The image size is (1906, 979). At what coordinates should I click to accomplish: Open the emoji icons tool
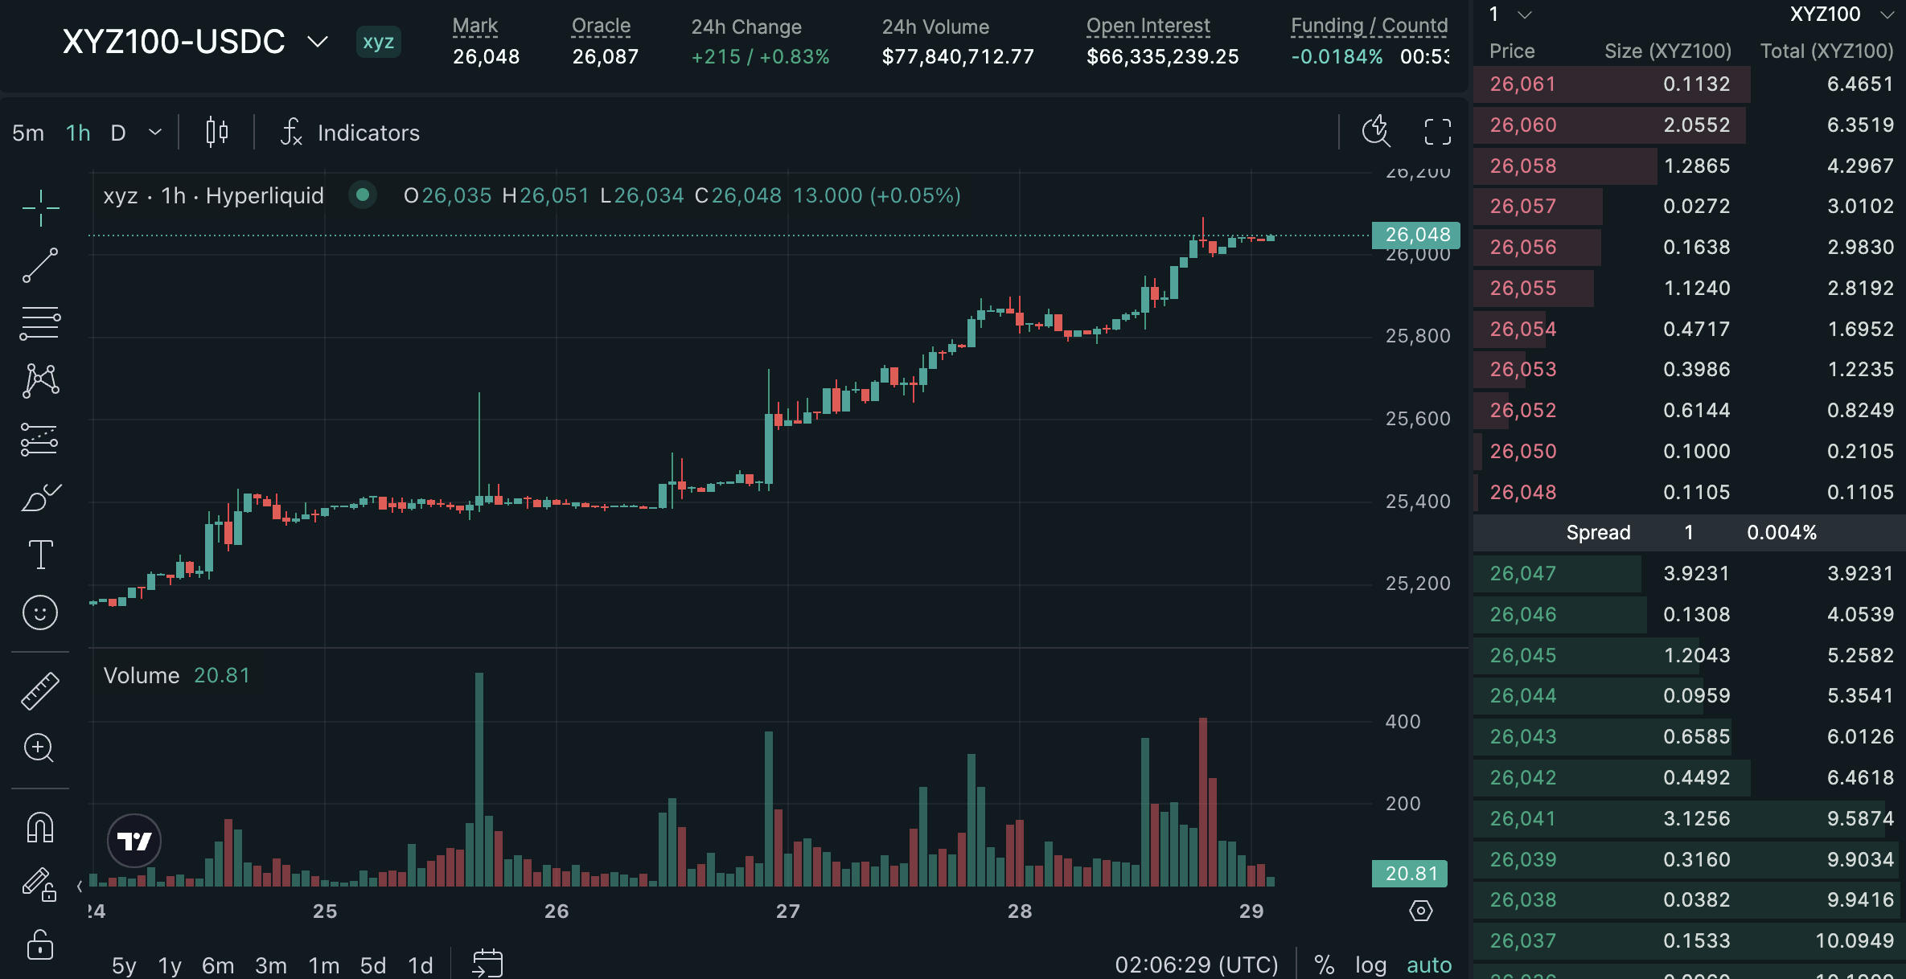point(40,612)
